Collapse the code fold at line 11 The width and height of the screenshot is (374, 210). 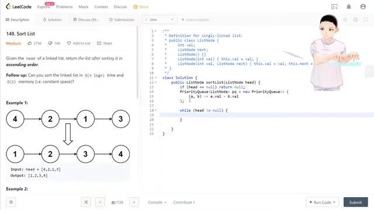coord(156,78)
